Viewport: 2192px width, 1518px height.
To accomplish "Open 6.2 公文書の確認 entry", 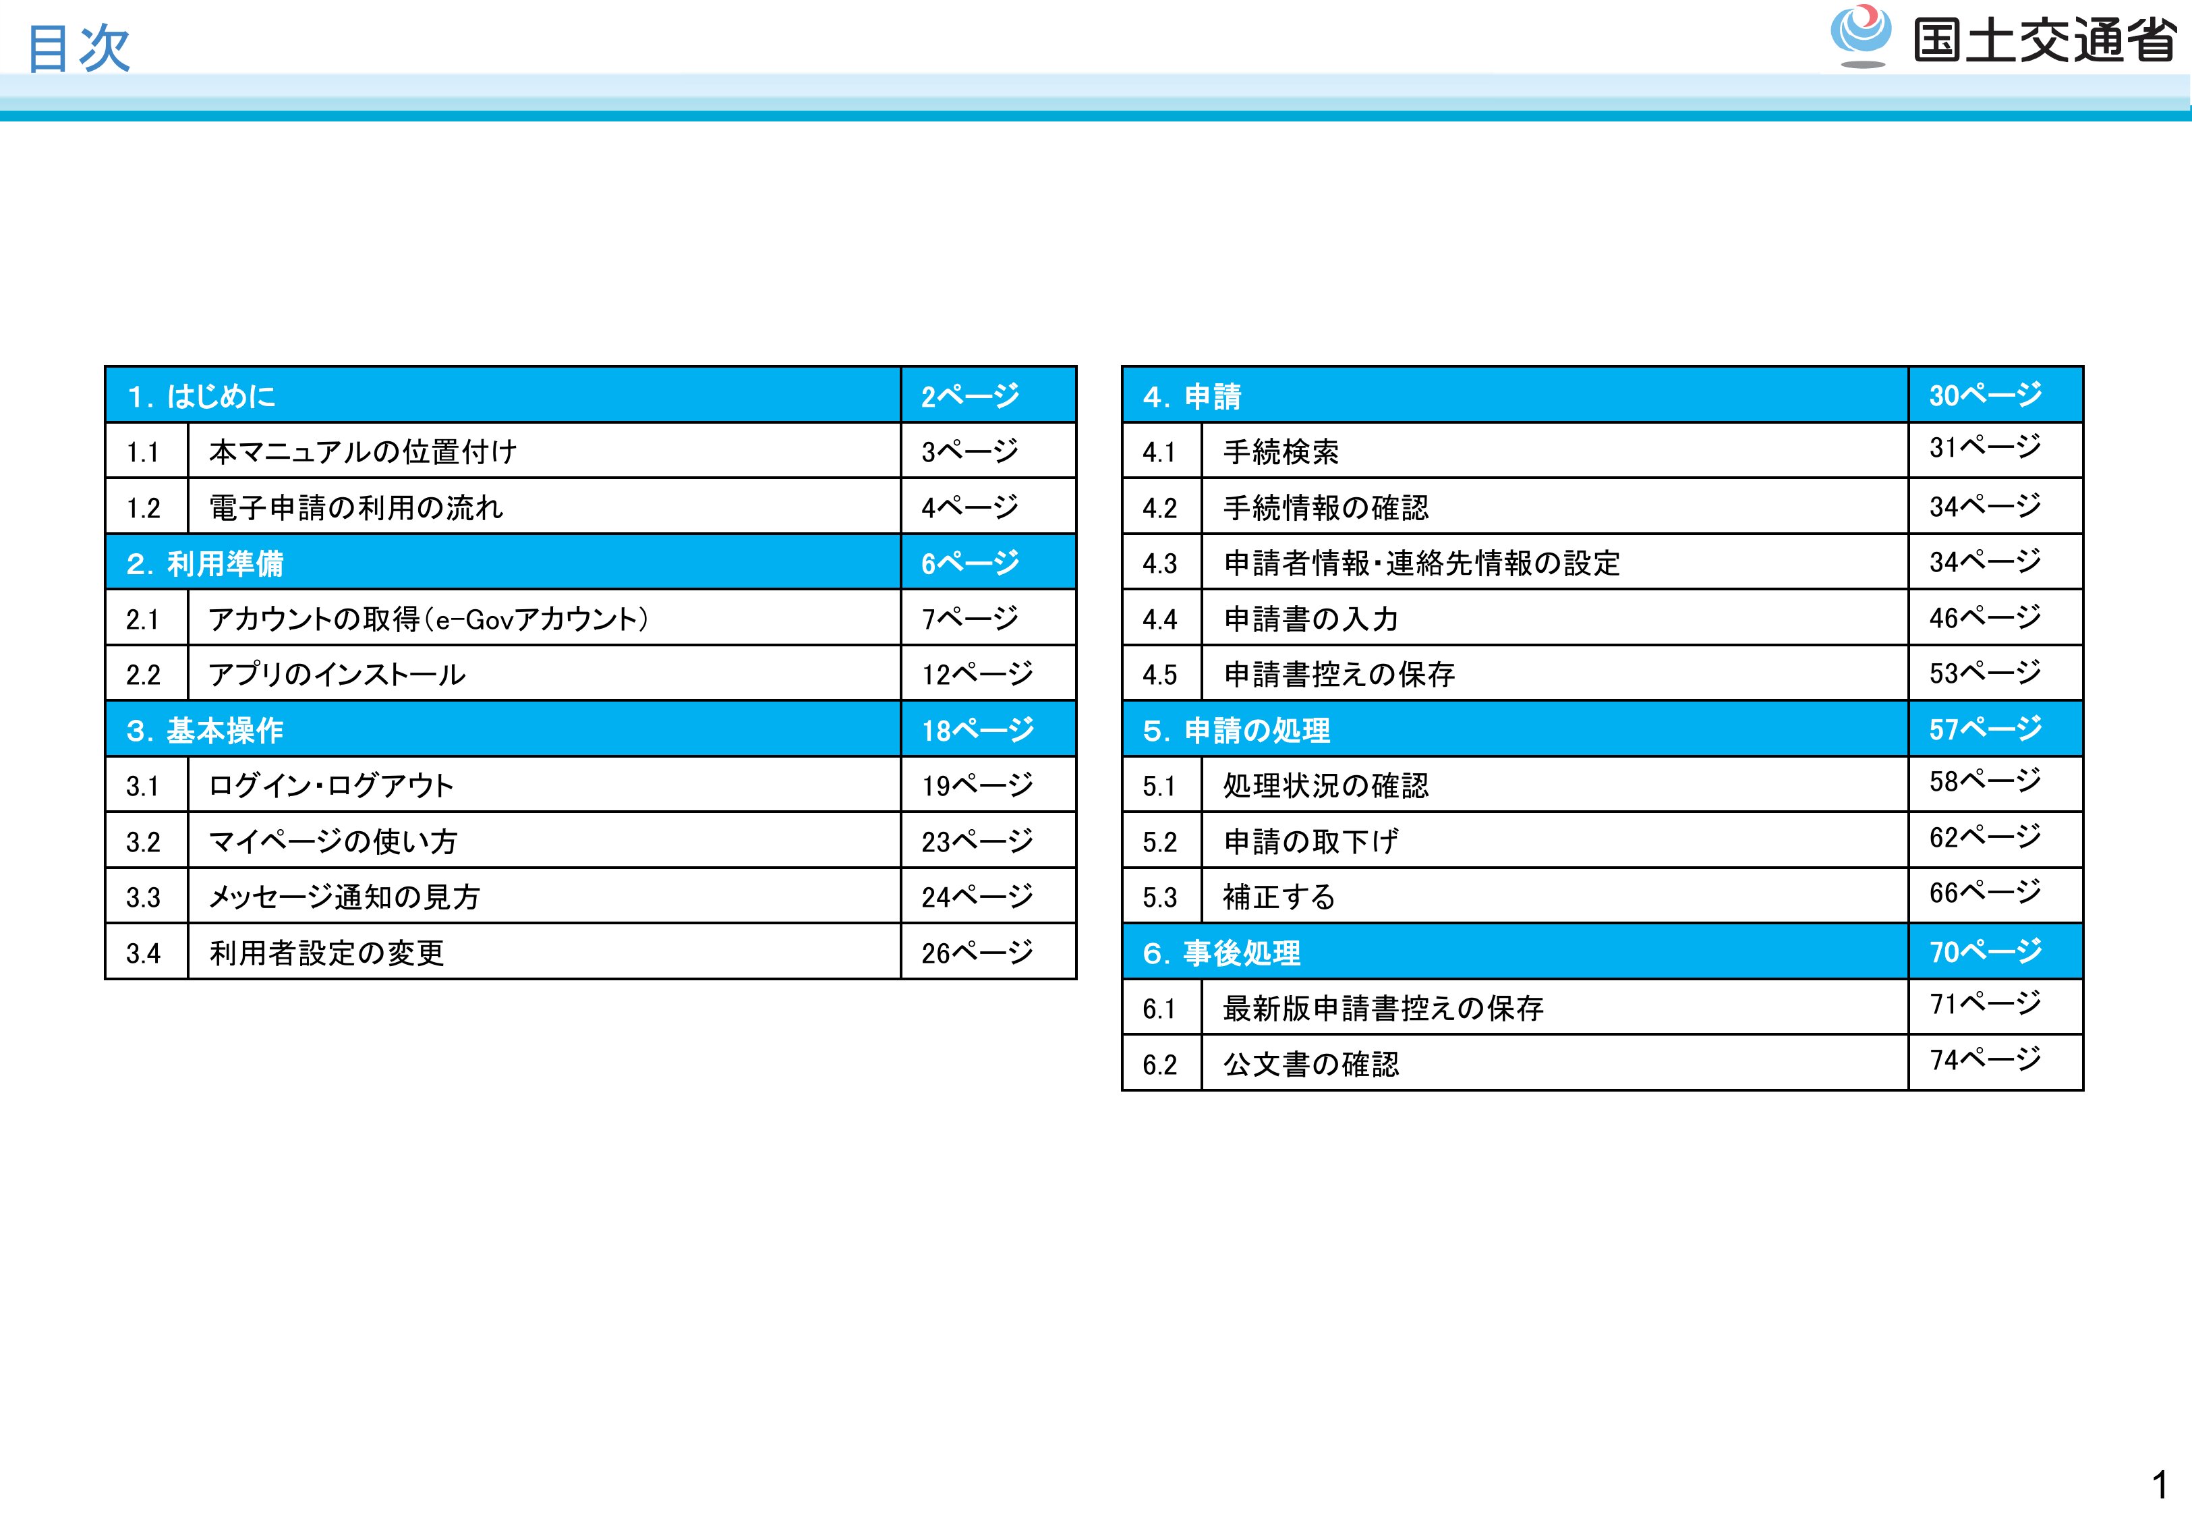I will [1311, 1065].
